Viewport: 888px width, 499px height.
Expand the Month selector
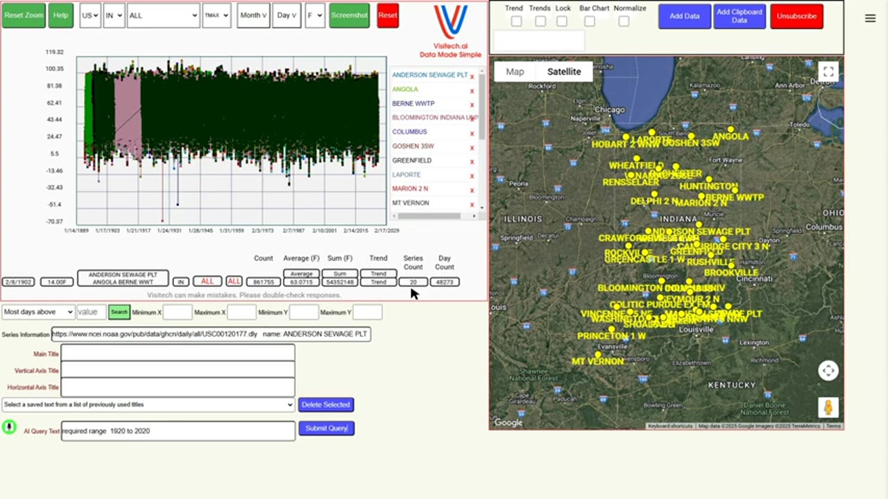pyautogui.click(x=253, y=15)
